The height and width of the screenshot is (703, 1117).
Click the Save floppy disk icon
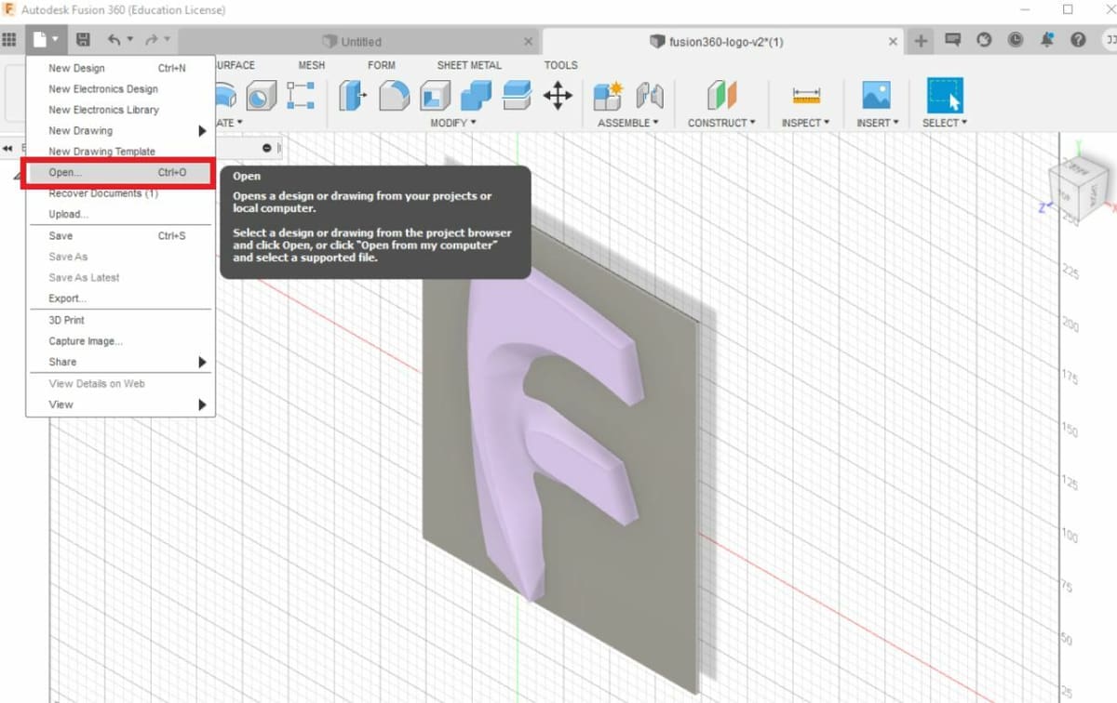83,40
